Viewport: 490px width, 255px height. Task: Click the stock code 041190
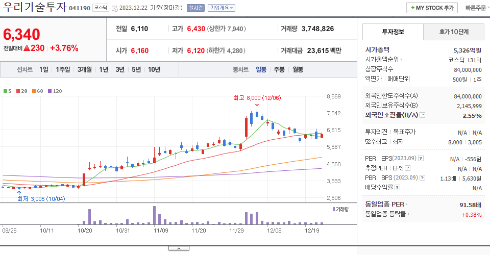80,8
